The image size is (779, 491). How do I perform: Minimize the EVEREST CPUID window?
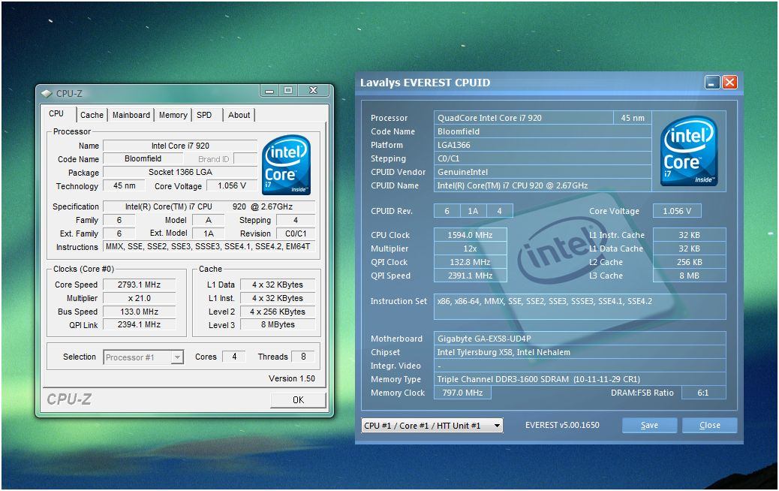(712, 83)
